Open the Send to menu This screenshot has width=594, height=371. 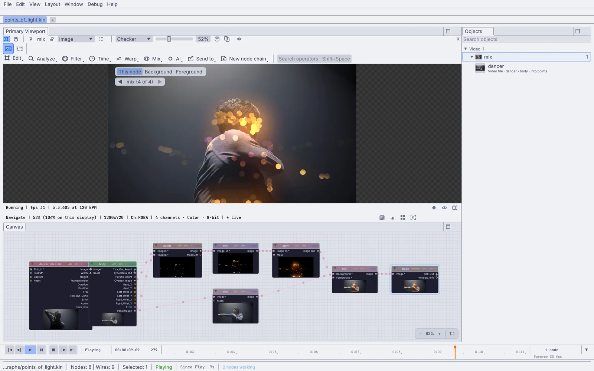[202, 59]
